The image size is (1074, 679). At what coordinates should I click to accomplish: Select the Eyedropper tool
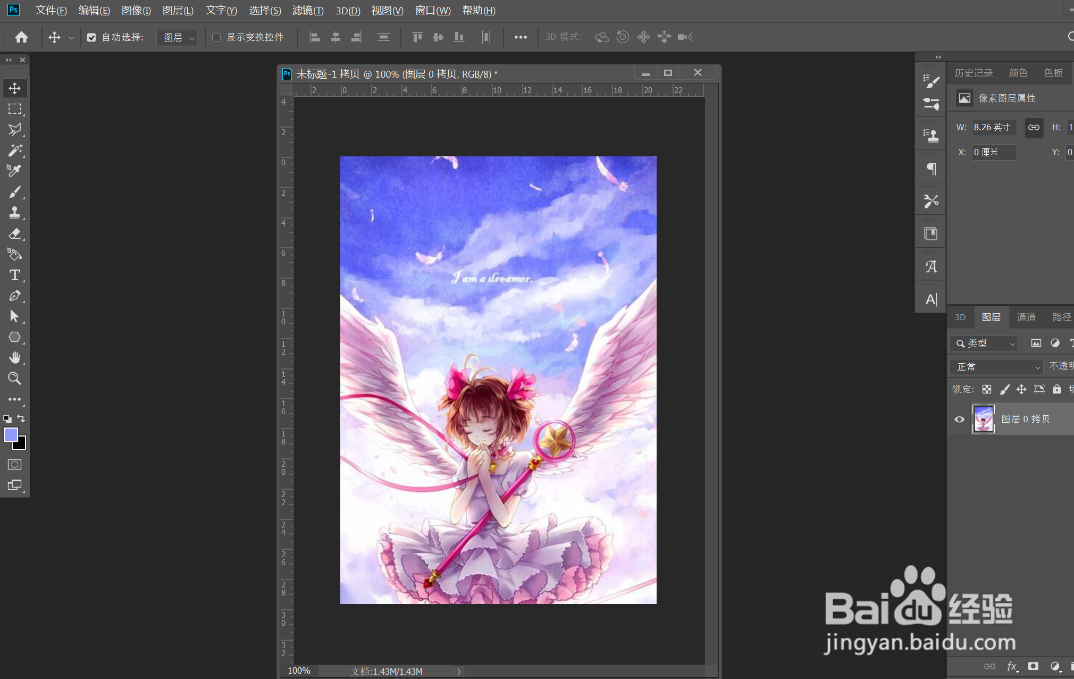tap(14, 171)
